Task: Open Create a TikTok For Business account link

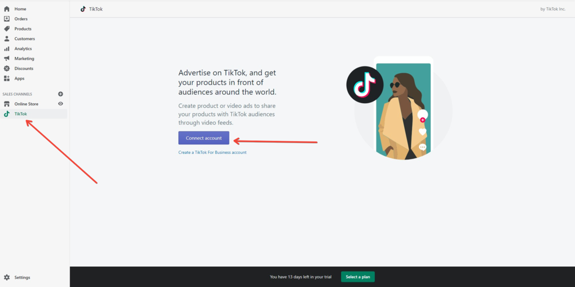Action: 212,152
